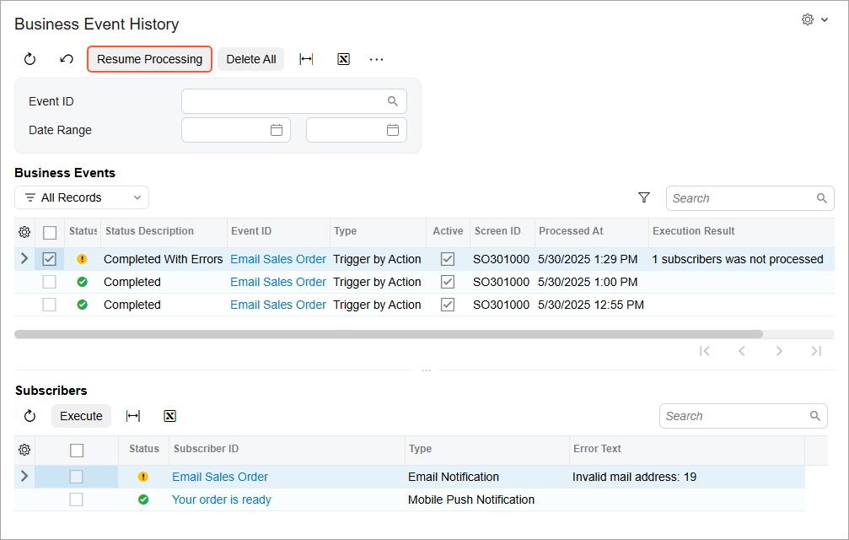
Task: Export business events to Excel
Action: point(343,59)
